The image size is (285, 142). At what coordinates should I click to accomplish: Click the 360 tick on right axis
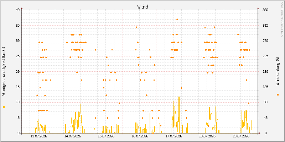click(x=263, y=10)
